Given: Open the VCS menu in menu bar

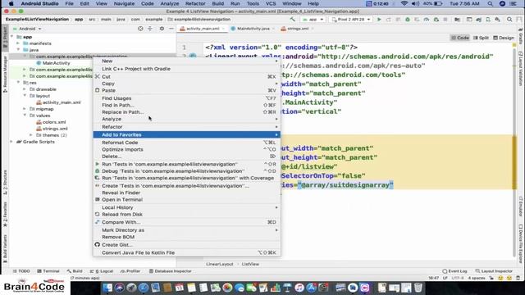Looking at the screenshot, I should click(271, 3).
